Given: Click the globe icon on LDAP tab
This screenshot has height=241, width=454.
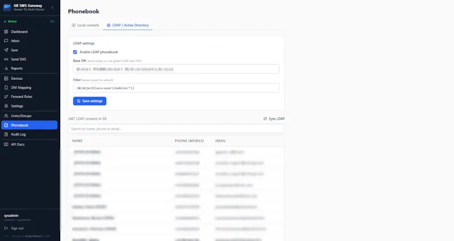Looking at the screenshot, I should click(x=108, y=25).
